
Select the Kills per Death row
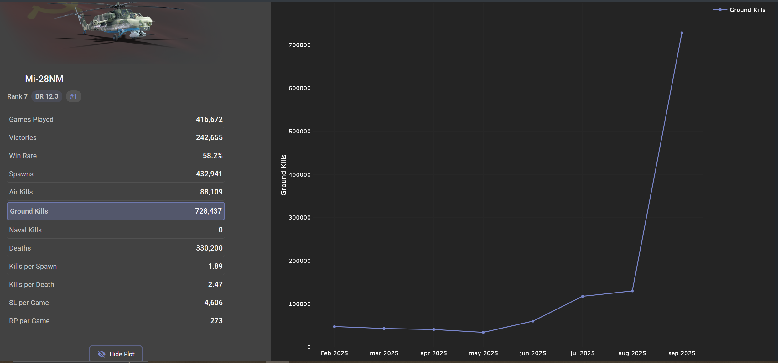coord(116,284)
